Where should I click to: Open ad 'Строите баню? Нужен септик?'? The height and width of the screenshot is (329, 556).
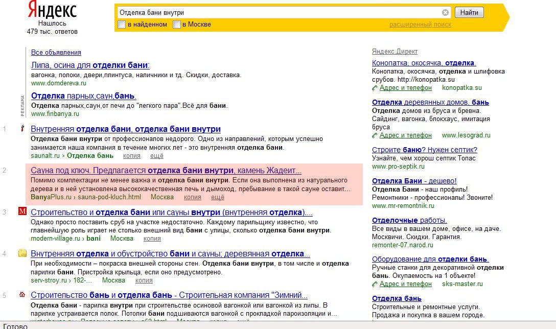click(x=425, y=150)
